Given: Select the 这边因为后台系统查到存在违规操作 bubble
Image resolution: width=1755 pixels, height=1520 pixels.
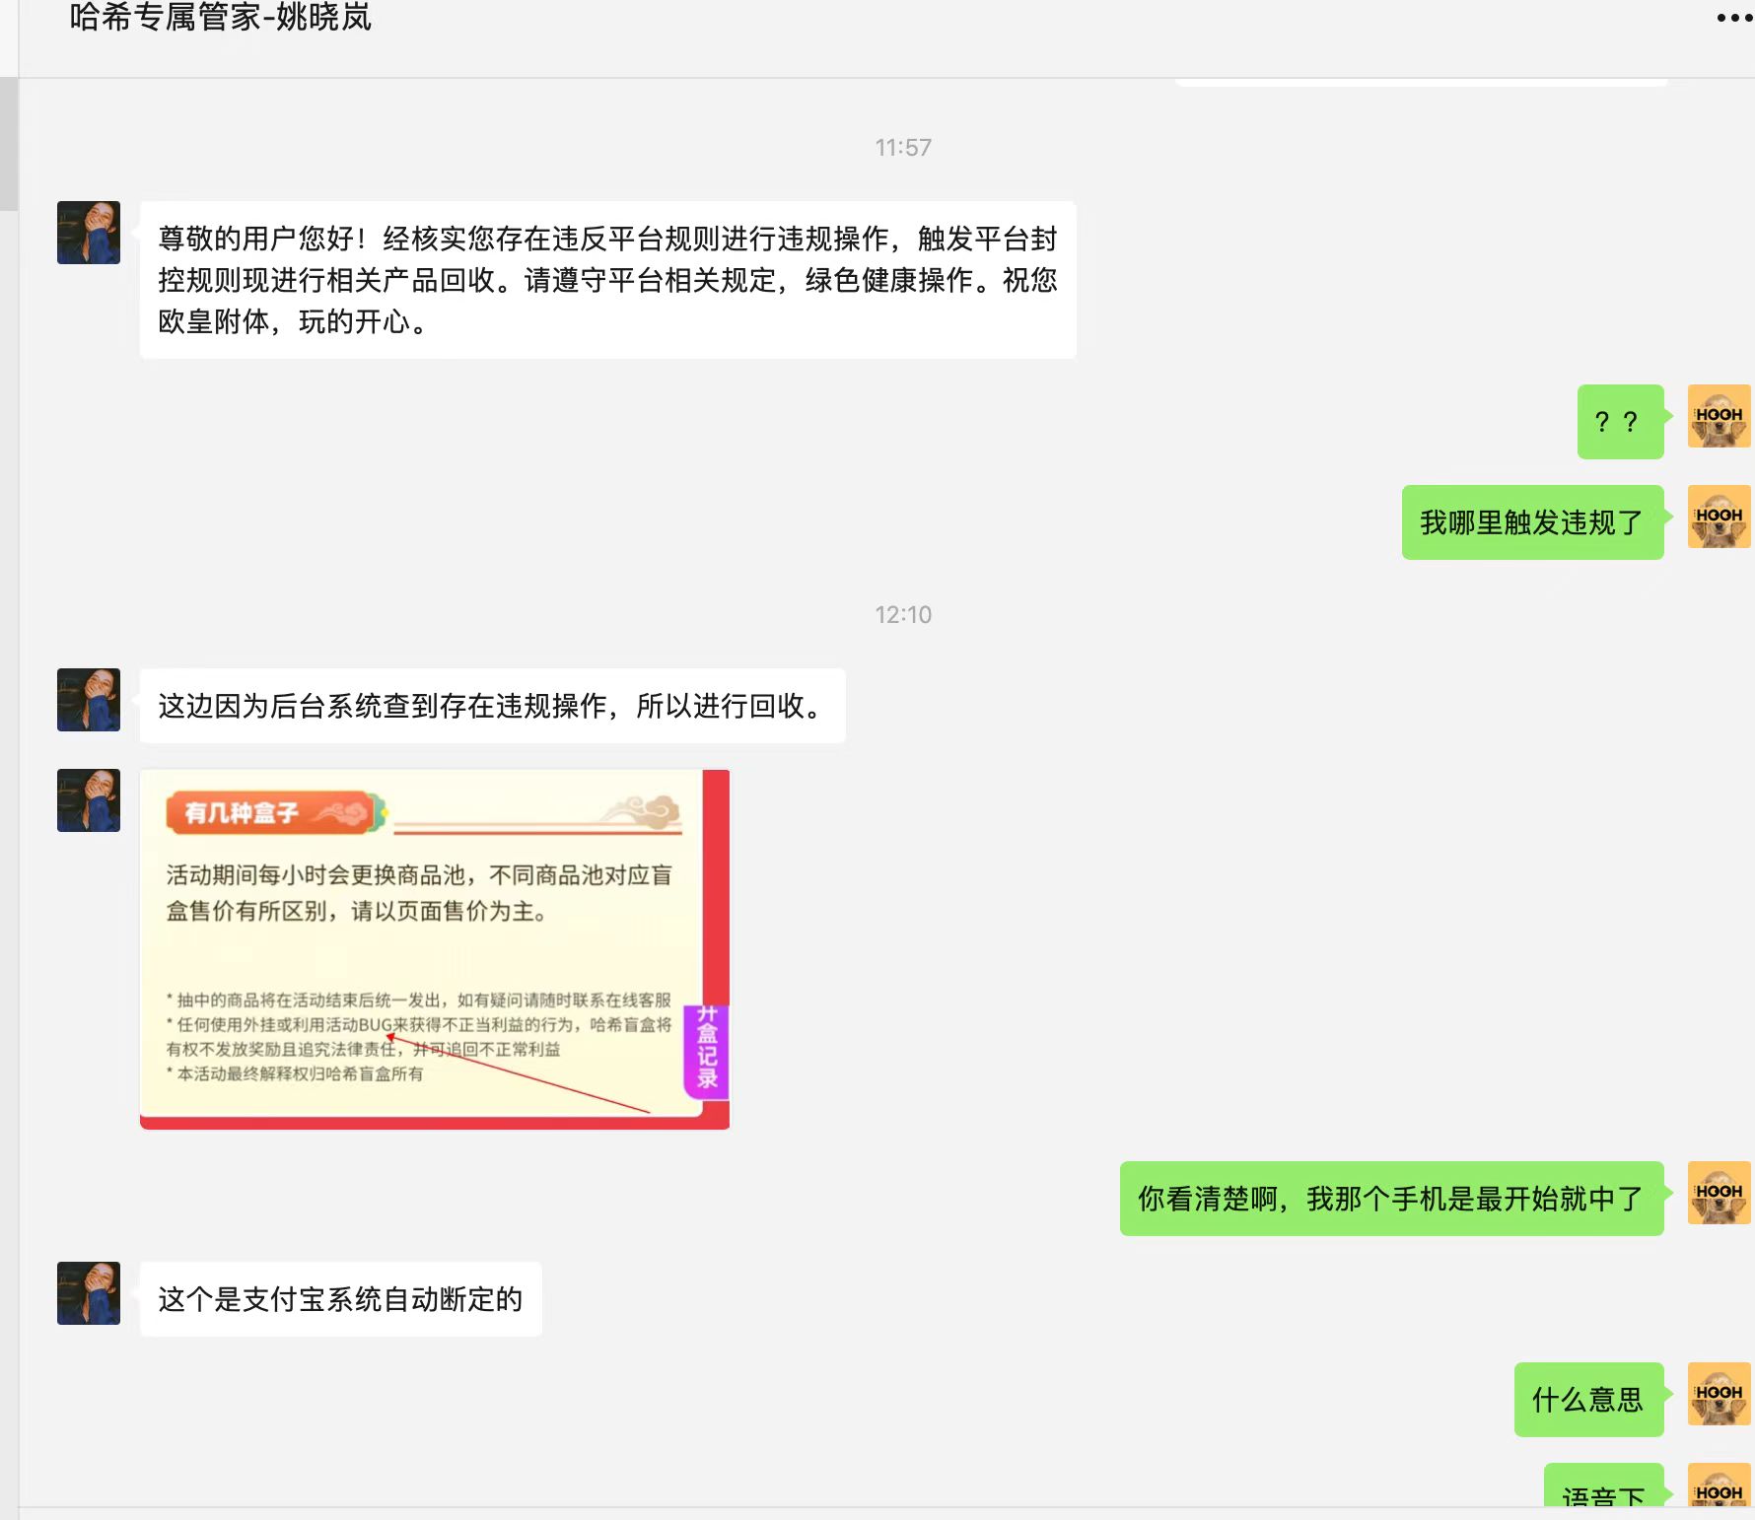Looking at the screenshot, I should coord(492,706).
